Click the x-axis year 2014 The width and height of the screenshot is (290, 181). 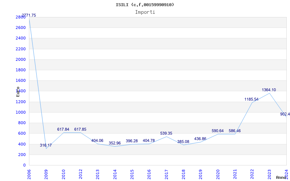[x=115, y=174]
